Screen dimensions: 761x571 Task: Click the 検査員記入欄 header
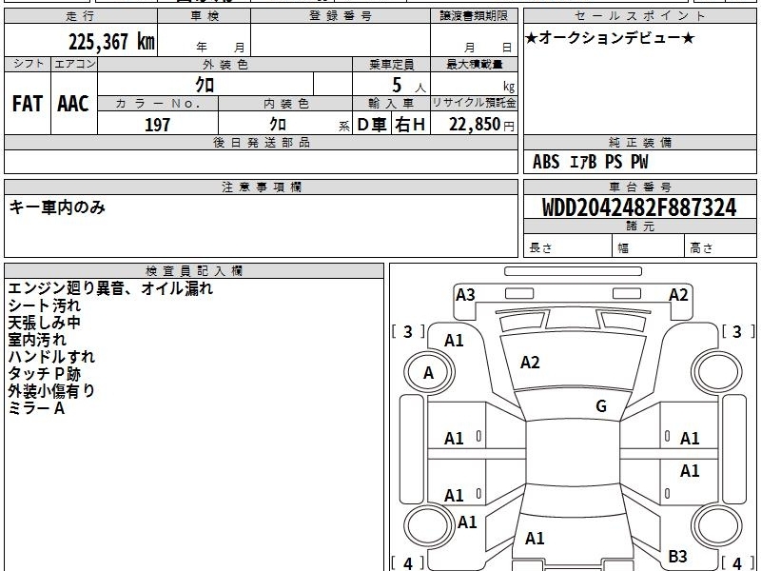coord(194,271)
